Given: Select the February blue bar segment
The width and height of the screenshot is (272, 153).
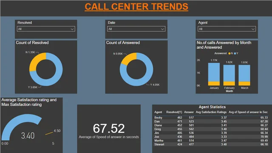Looking at the screenshot, I should [229, 73].
